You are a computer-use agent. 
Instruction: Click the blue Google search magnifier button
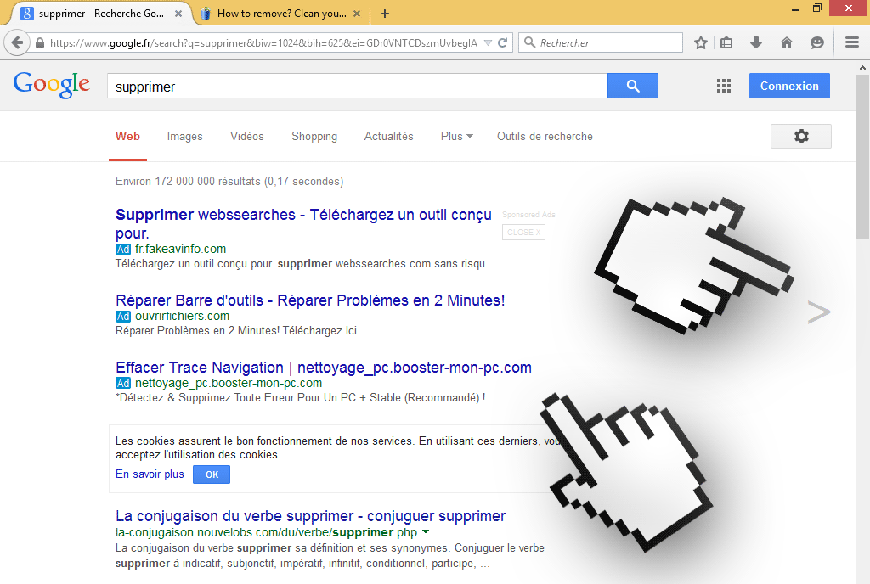point(632,86)
